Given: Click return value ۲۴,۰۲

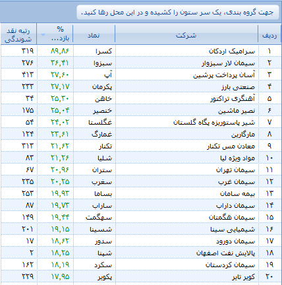Looking at the screenshot, I should (60, 123).
